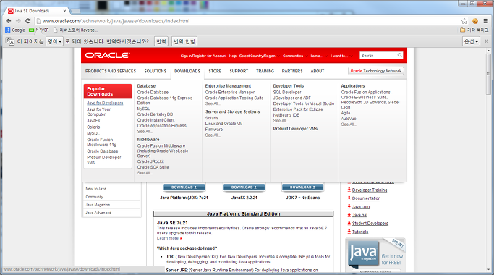Open Oracle JRockit link
Viewport: 494px width, 275px height.
150,161
